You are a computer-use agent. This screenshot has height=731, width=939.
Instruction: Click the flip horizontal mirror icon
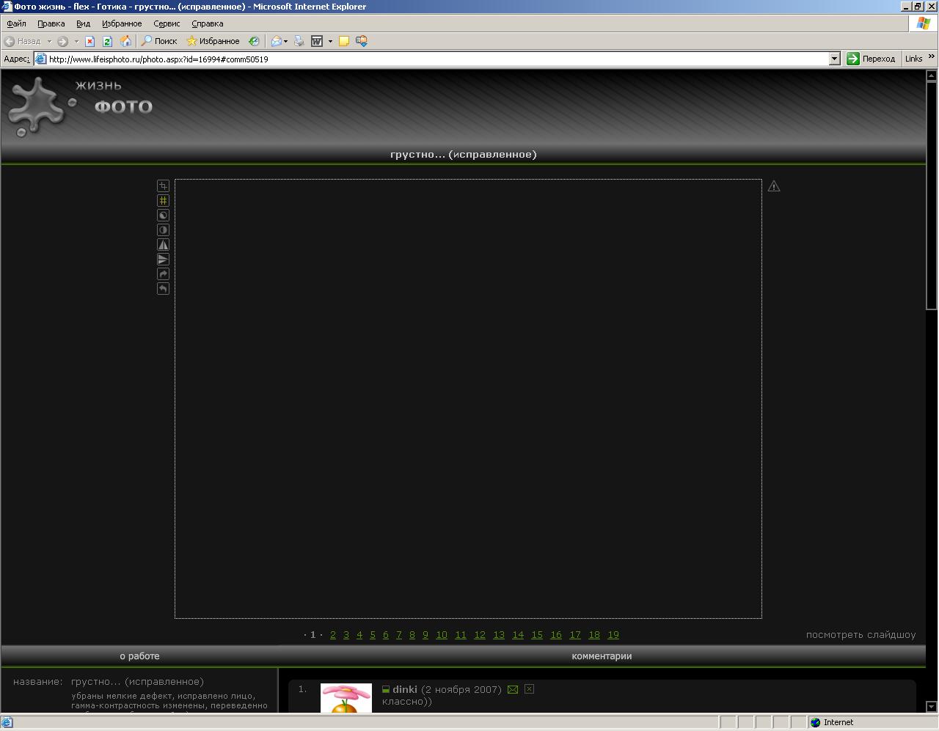point(163,245)
